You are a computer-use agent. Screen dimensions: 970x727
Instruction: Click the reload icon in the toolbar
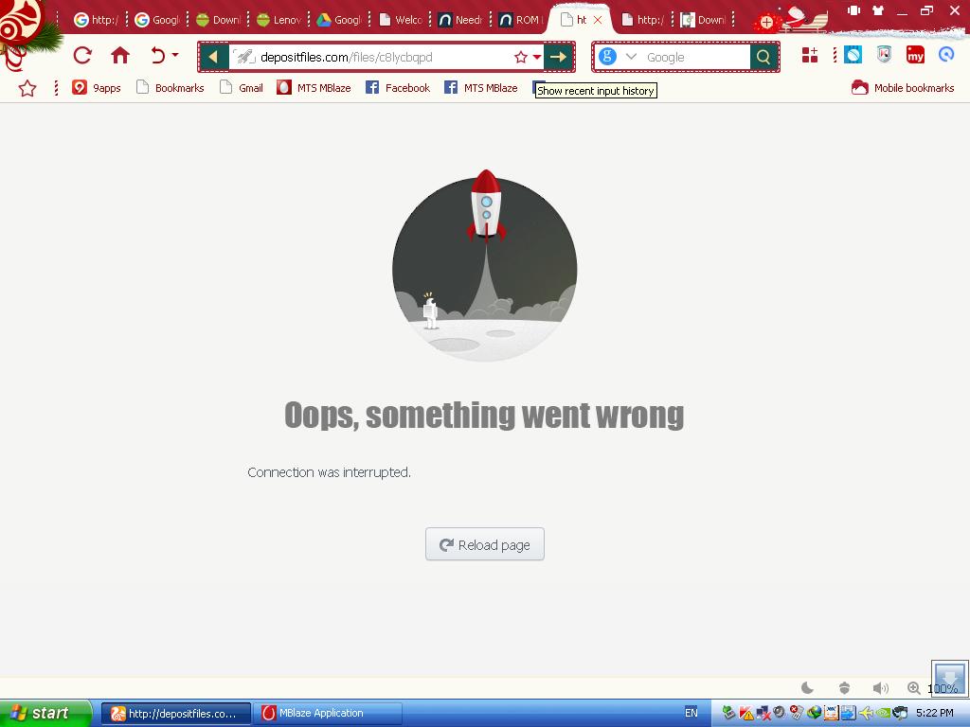coord(82,56)
